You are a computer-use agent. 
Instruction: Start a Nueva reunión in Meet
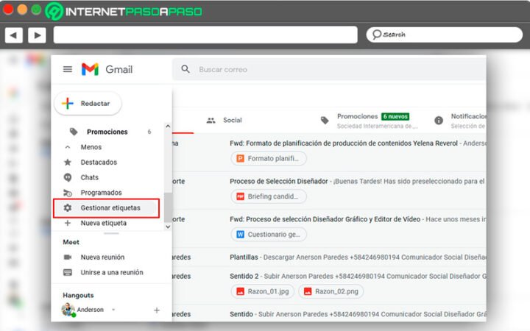102,257
